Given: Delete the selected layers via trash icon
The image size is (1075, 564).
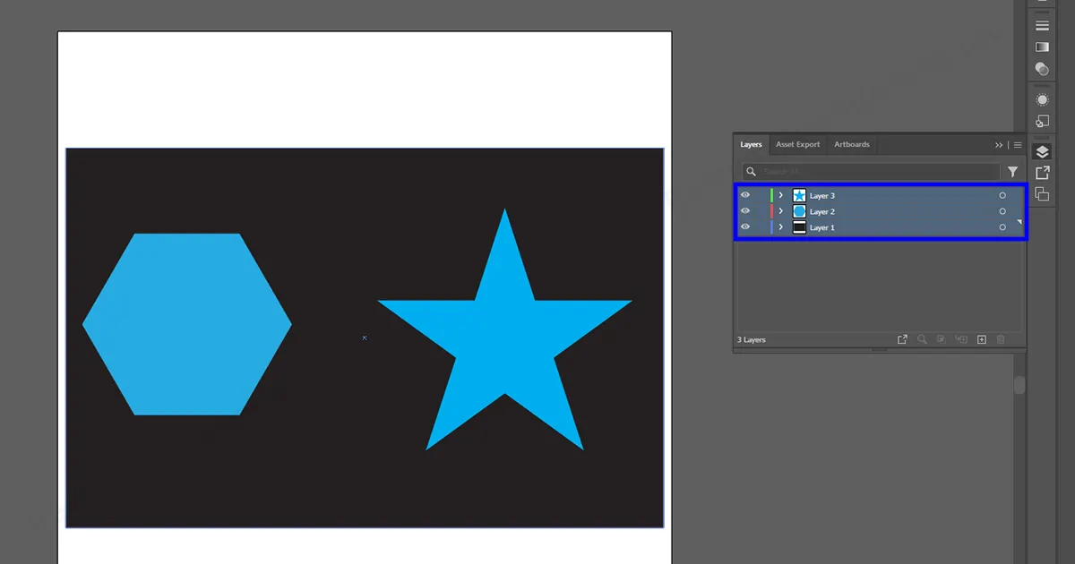Looking at the screenshot, I should click(x=1001, y=339).
